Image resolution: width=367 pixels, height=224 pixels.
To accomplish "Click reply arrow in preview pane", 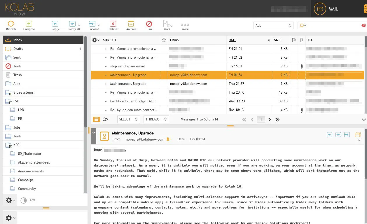I will [x=329, y=134].
